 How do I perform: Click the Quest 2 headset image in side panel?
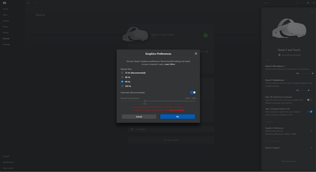(x=289, y=29)
